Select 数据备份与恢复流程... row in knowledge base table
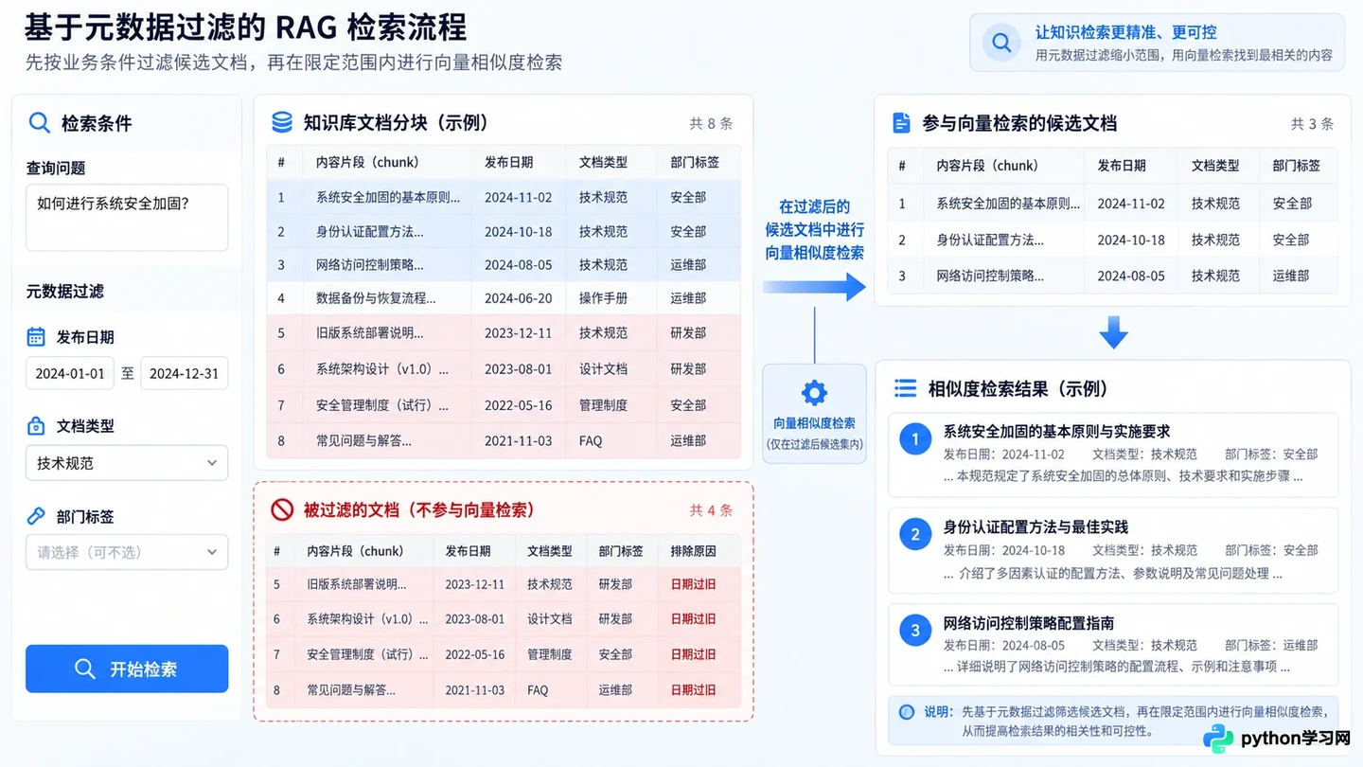This screenshot has height=767, width=1363. [504, 298]
